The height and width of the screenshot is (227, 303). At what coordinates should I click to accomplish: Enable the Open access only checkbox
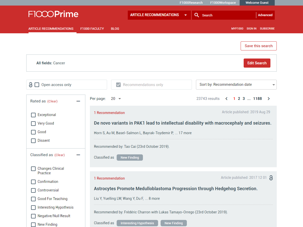click(x=37, y=85)
